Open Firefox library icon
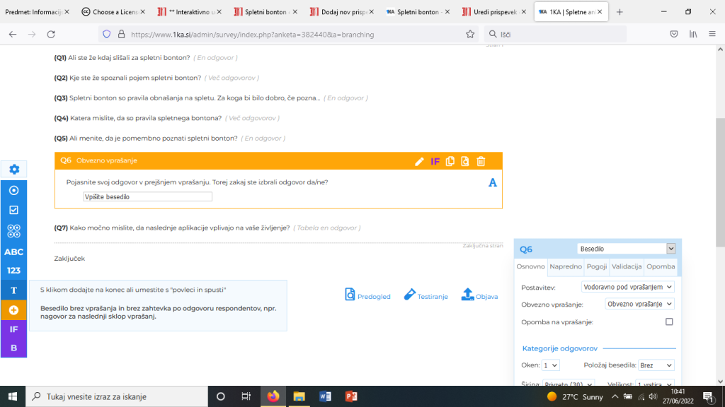The image size is (725, 407). [x=693, y=34]
